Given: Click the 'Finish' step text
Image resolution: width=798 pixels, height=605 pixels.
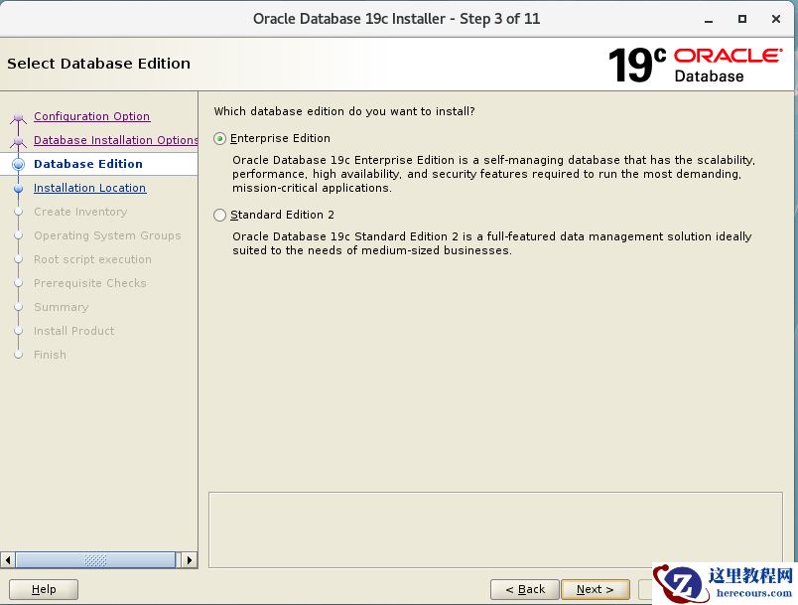Looking at the screenshot, I should [50, 355].
